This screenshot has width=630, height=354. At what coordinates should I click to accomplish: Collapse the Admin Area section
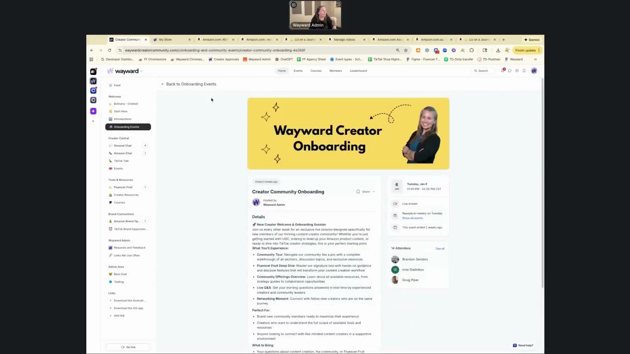tap(116, 267)
